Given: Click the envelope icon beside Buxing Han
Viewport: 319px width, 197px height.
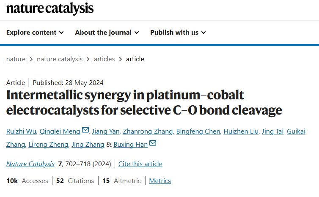Looking at the screenshot, I should [x=153, y=143].
